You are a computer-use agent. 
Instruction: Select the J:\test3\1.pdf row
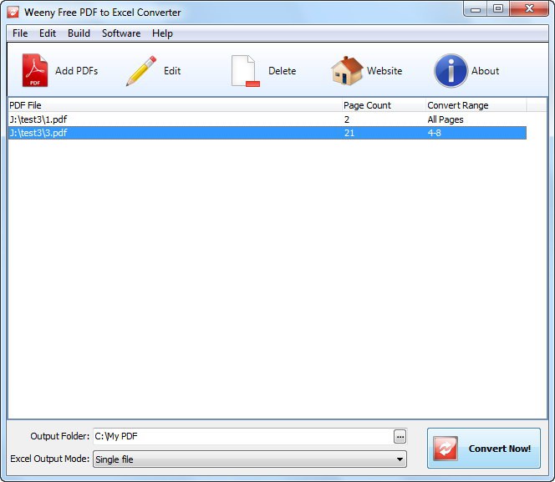point(267,119)
